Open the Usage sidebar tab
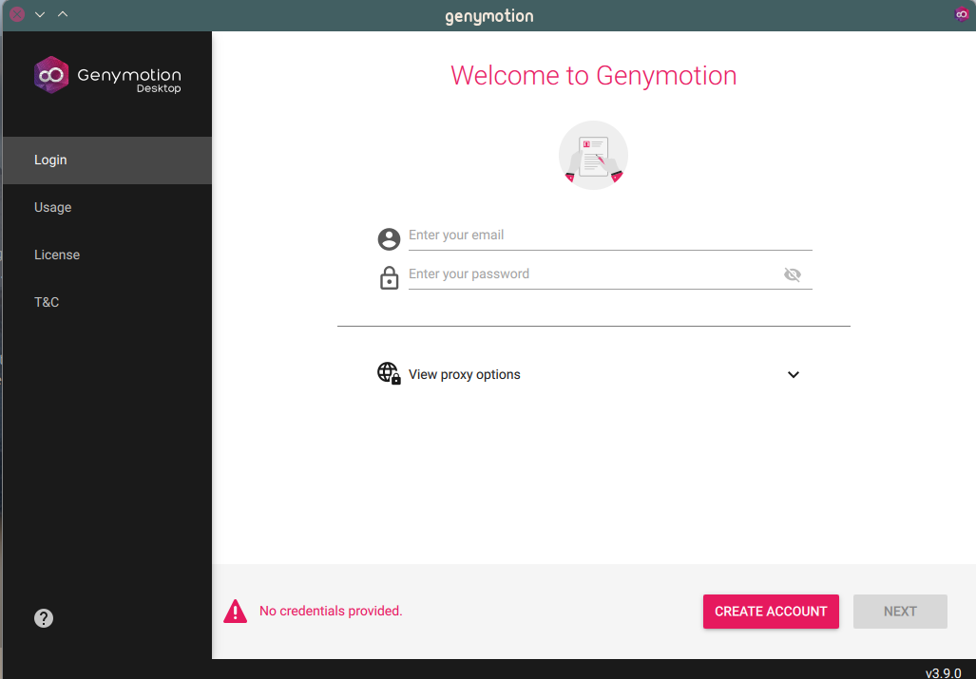 (107, 207)
